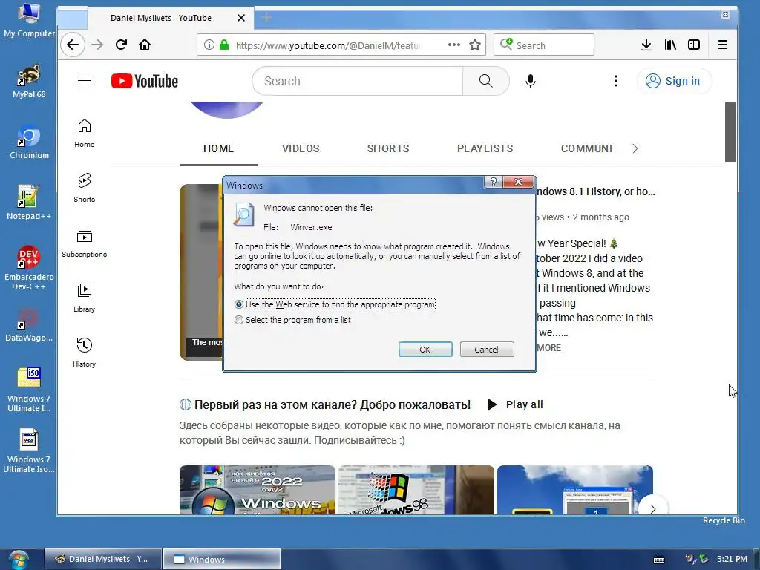The width and height of the screenshot is (760, 570).
Task: View site info via the padlock icon
Action: (224, 45)
